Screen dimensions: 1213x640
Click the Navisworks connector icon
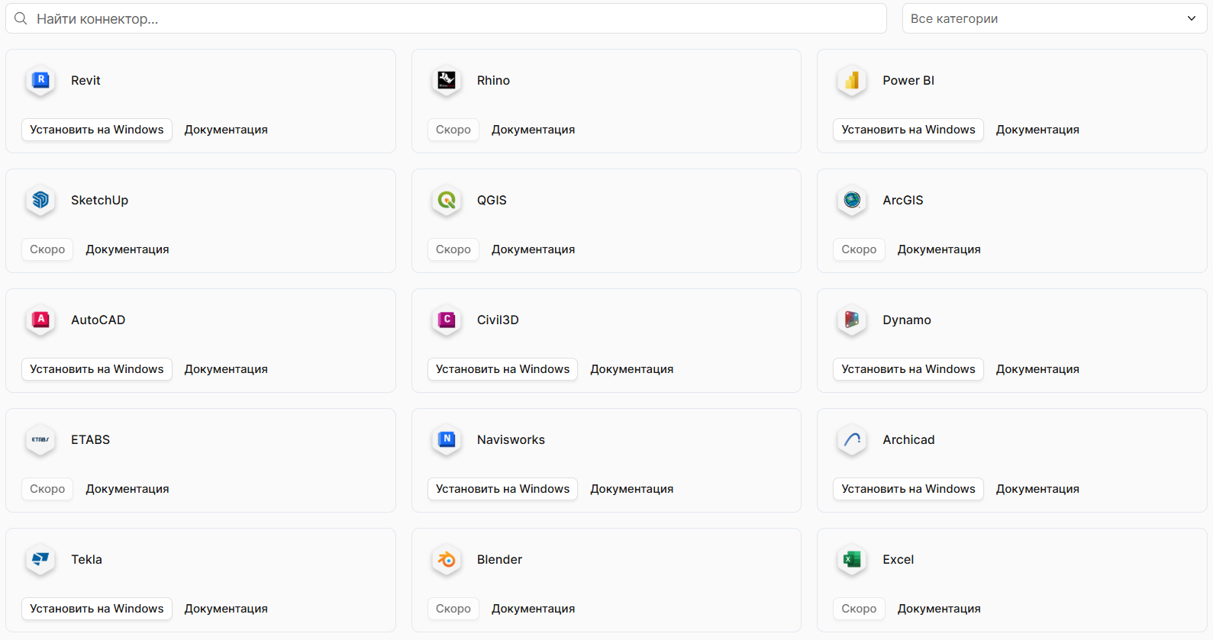click(447, 439)
